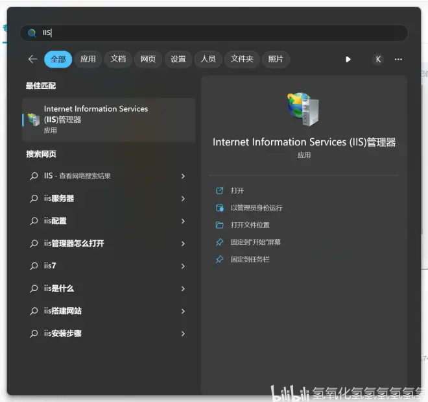Open the K account avatar
This screenshot has width=428, height=402.
pyautogui.click(x=378, y=59)
